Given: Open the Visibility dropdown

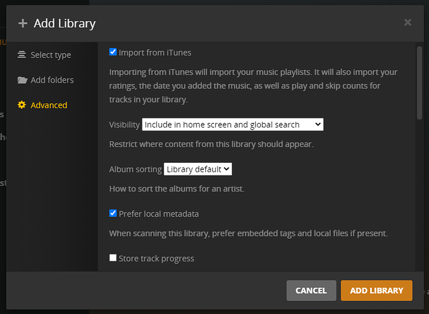Looking at the screenshot, I should point(233,124).
